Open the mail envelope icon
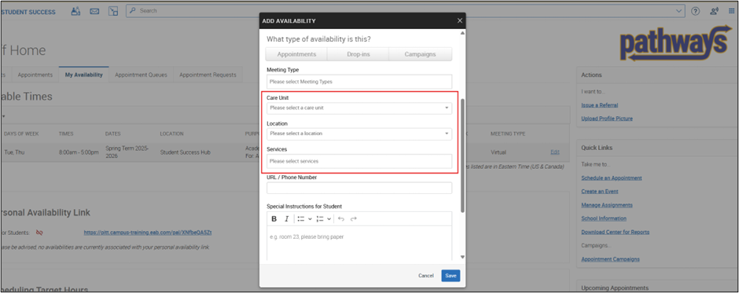The image size is (739, 293). (x=94, y=11)
